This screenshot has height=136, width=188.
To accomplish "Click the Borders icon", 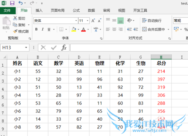I will pyautogui.click(x=61, y=29).
